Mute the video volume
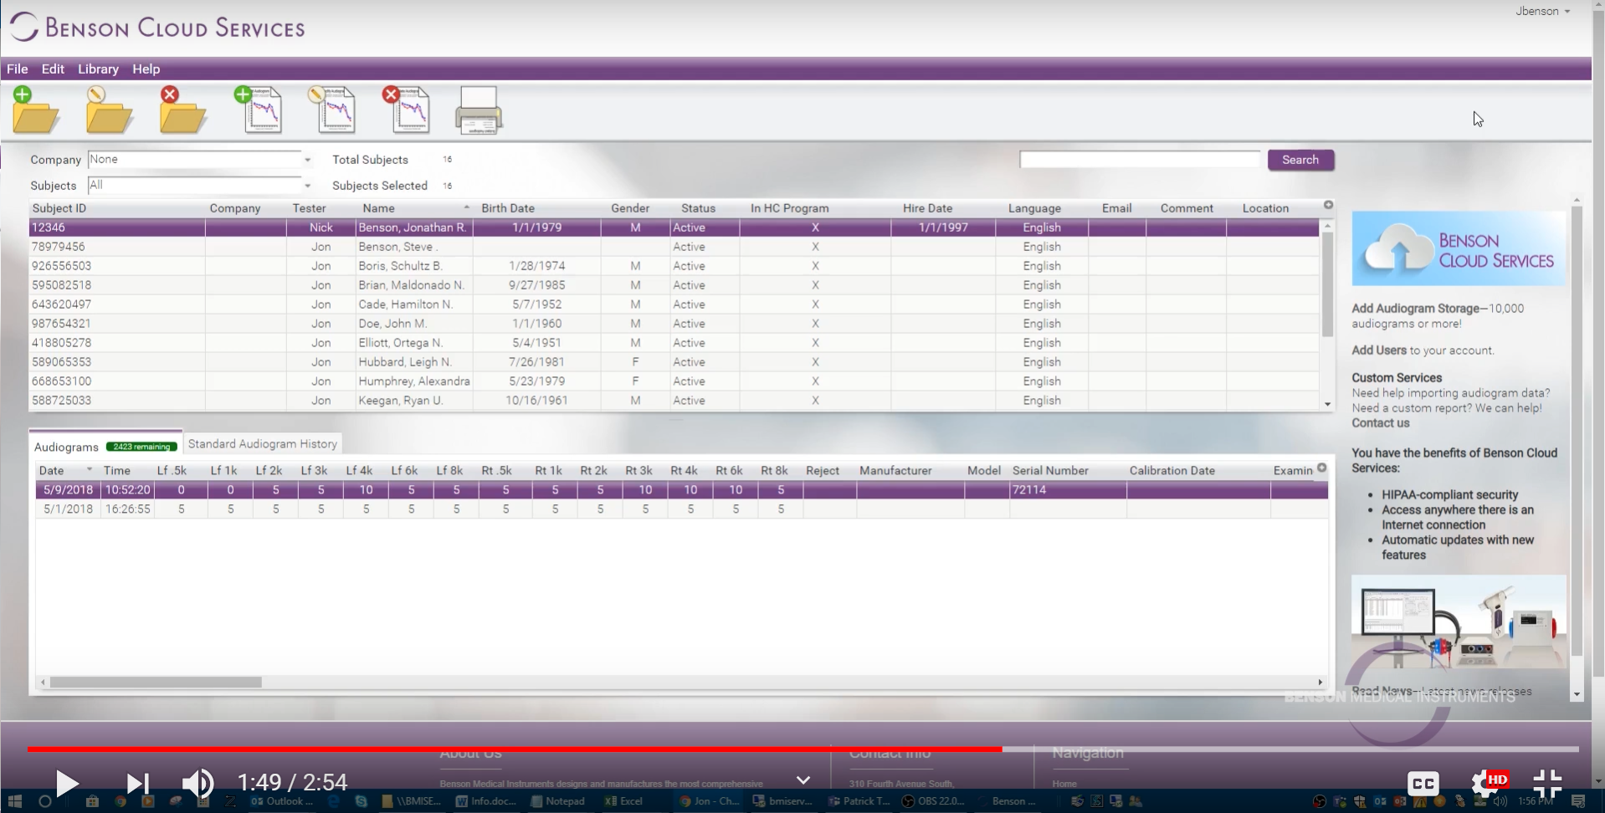 click(198, 783)
